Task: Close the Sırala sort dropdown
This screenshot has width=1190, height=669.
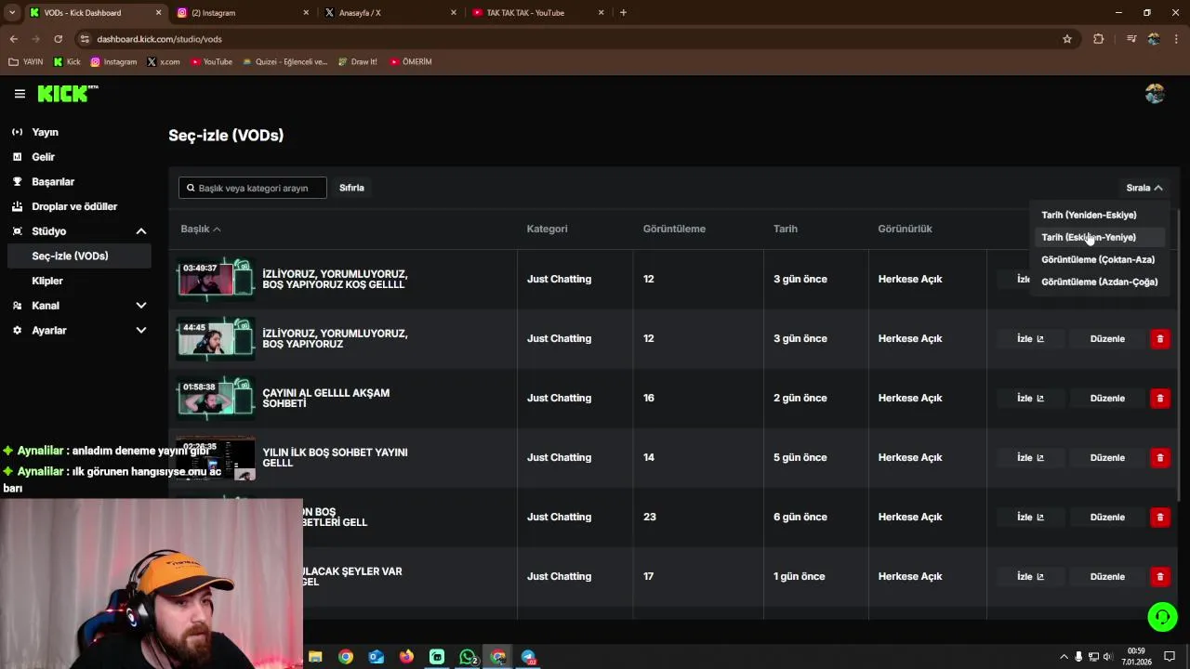Action: pos(1144,188)
